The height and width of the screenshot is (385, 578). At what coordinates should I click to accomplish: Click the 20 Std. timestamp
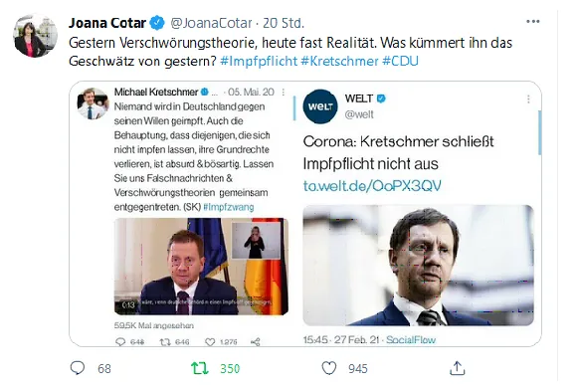point(284,23)
